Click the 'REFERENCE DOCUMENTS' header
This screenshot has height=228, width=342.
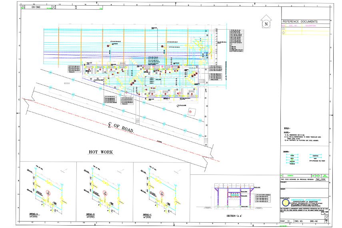300,21
